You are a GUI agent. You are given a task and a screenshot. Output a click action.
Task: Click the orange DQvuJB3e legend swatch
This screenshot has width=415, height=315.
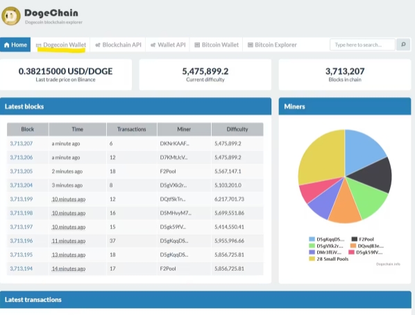(353, 246)
